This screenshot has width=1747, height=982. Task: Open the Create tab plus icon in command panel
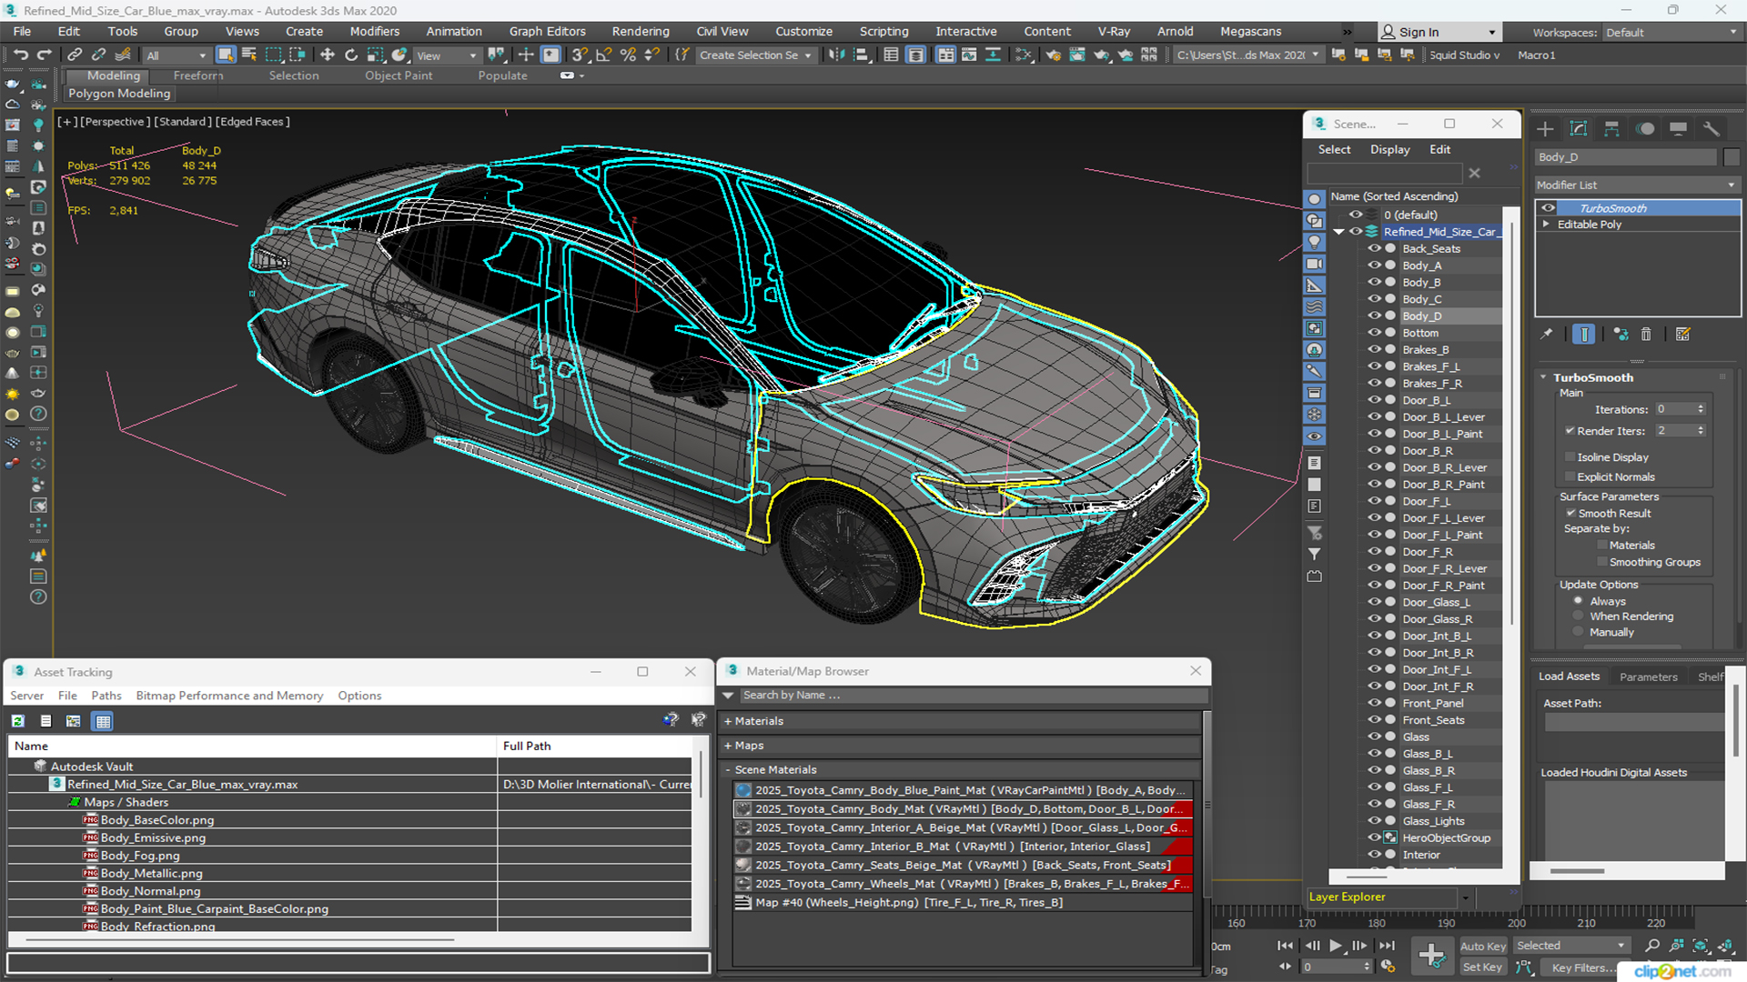pos(1545,129)
